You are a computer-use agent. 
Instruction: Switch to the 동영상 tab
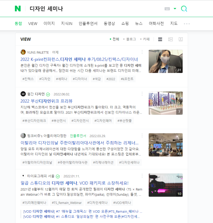tap(109, 24)
